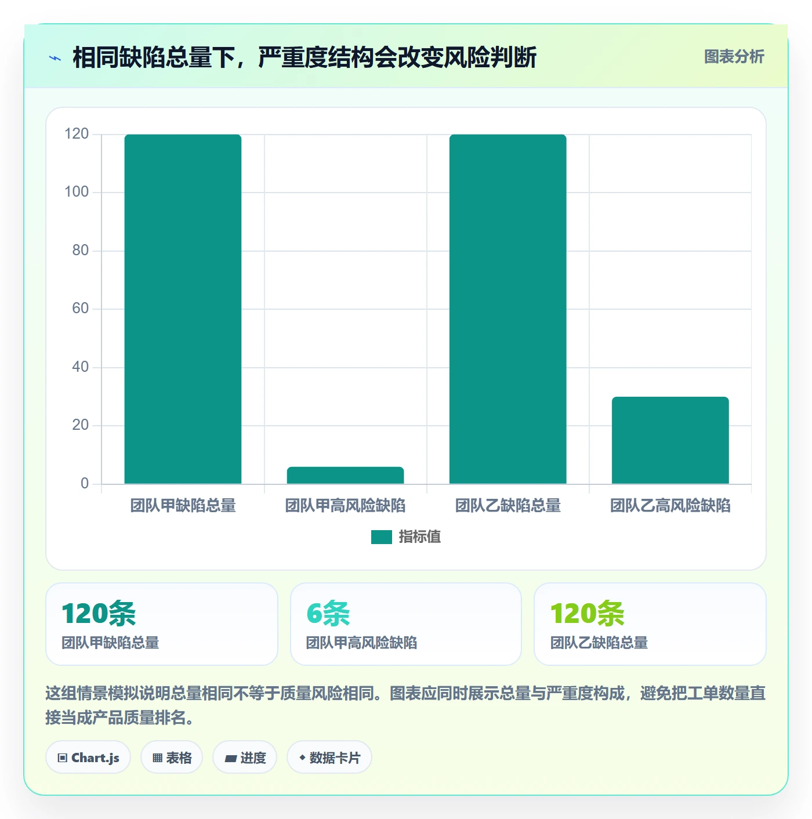Click the 6条 card value
Viewport: 812px width, 819px height.
click(328, 614)
